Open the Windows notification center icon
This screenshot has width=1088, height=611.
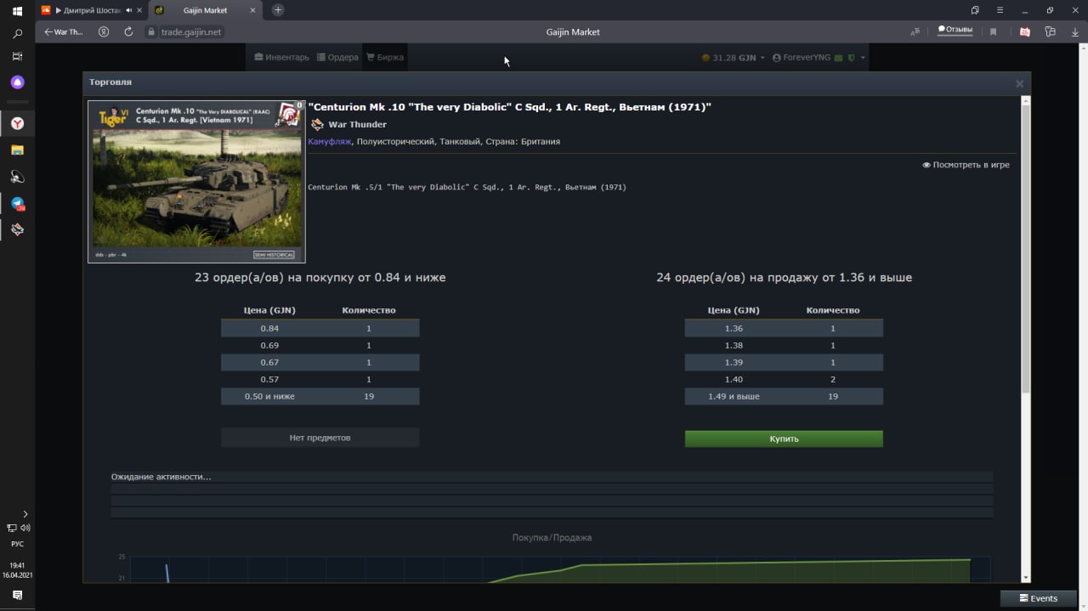[17, 596]
